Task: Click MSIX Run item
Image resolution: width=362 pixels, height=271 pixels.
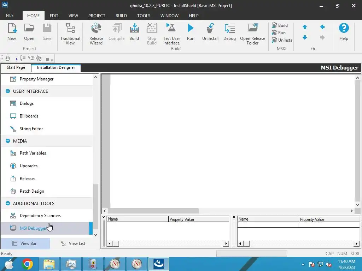Action: coord(279,32)
